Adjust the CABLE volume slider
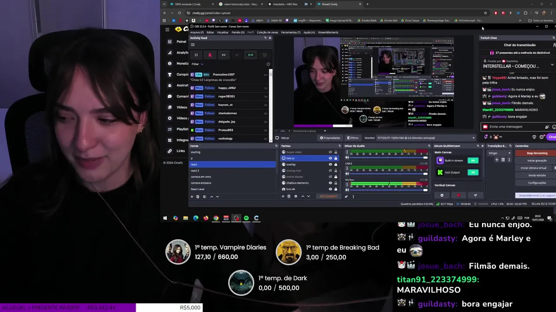 389,173
